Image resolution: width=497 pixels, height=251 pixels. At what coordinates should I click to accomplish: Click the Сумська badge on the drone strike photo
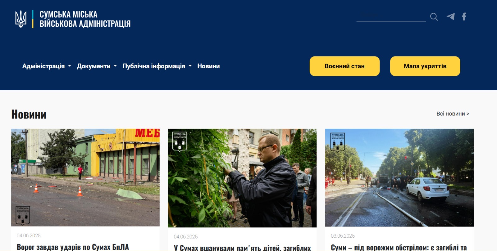click(23, 215)
